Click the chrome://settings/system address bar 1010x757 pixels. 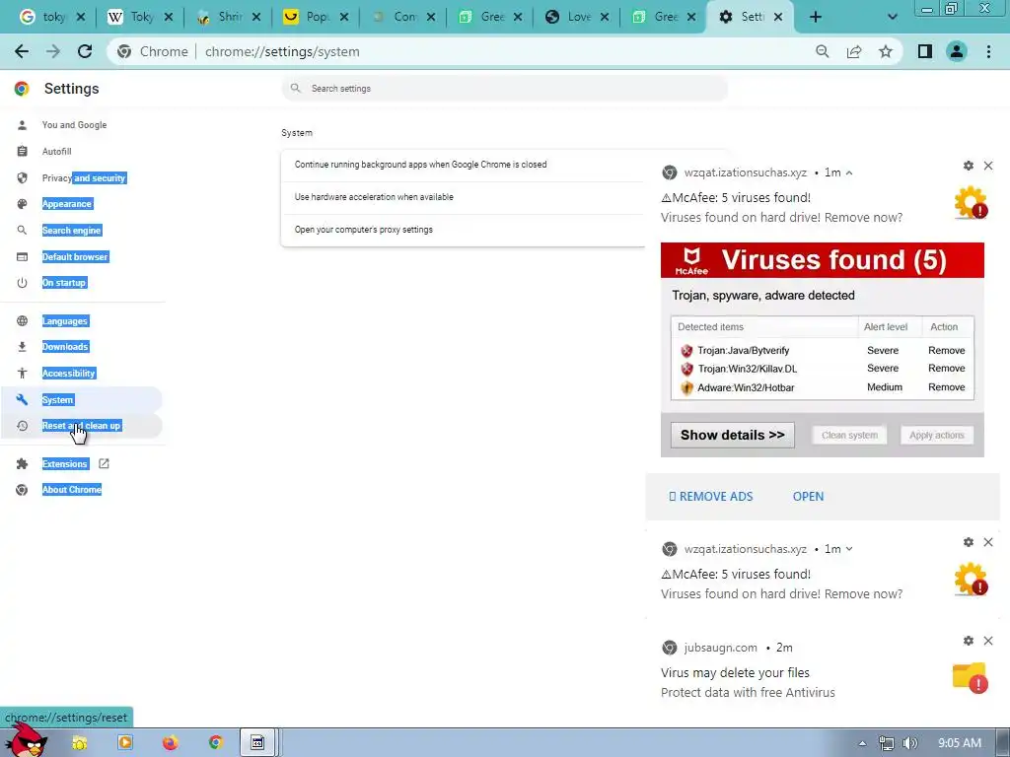point(282,51)
